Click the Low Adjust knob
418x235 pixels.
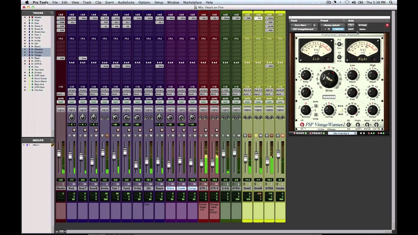(352, 75)
